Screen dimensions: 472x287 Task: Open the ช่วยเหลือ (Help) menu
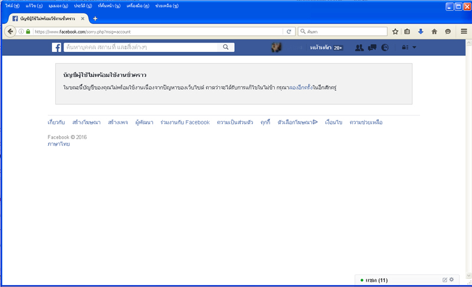click(167, 6)
